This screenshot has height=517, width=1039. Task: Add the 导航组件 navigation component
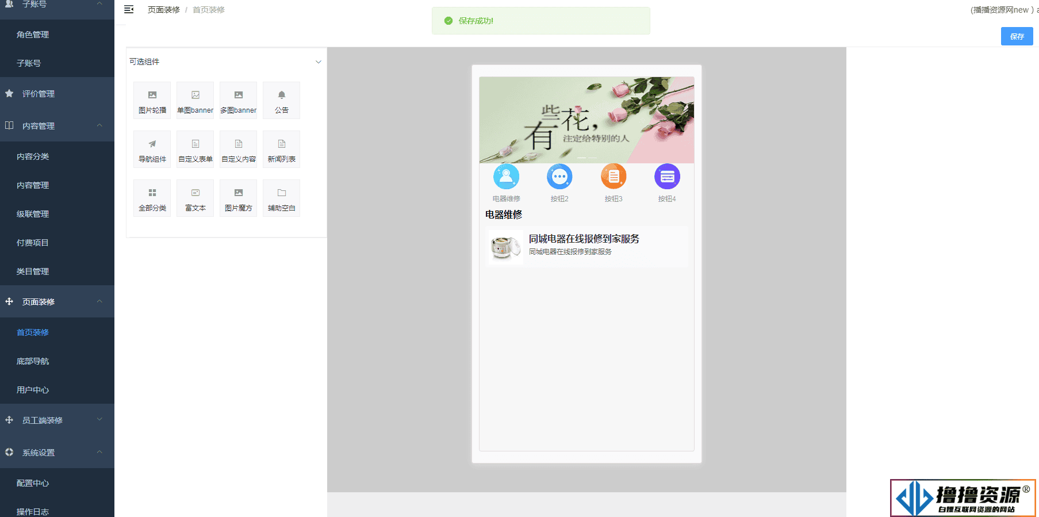152,150
